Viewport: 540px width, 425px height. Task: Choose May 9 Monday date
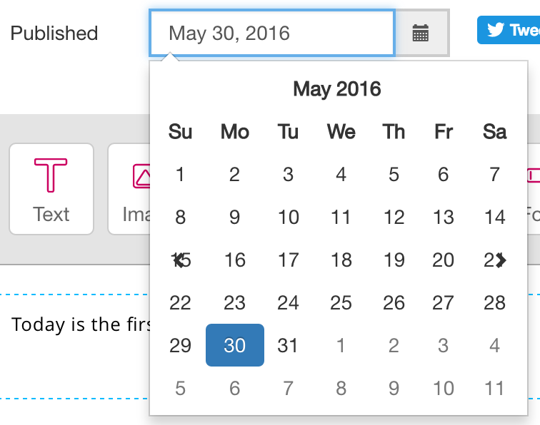coord(235,217)
